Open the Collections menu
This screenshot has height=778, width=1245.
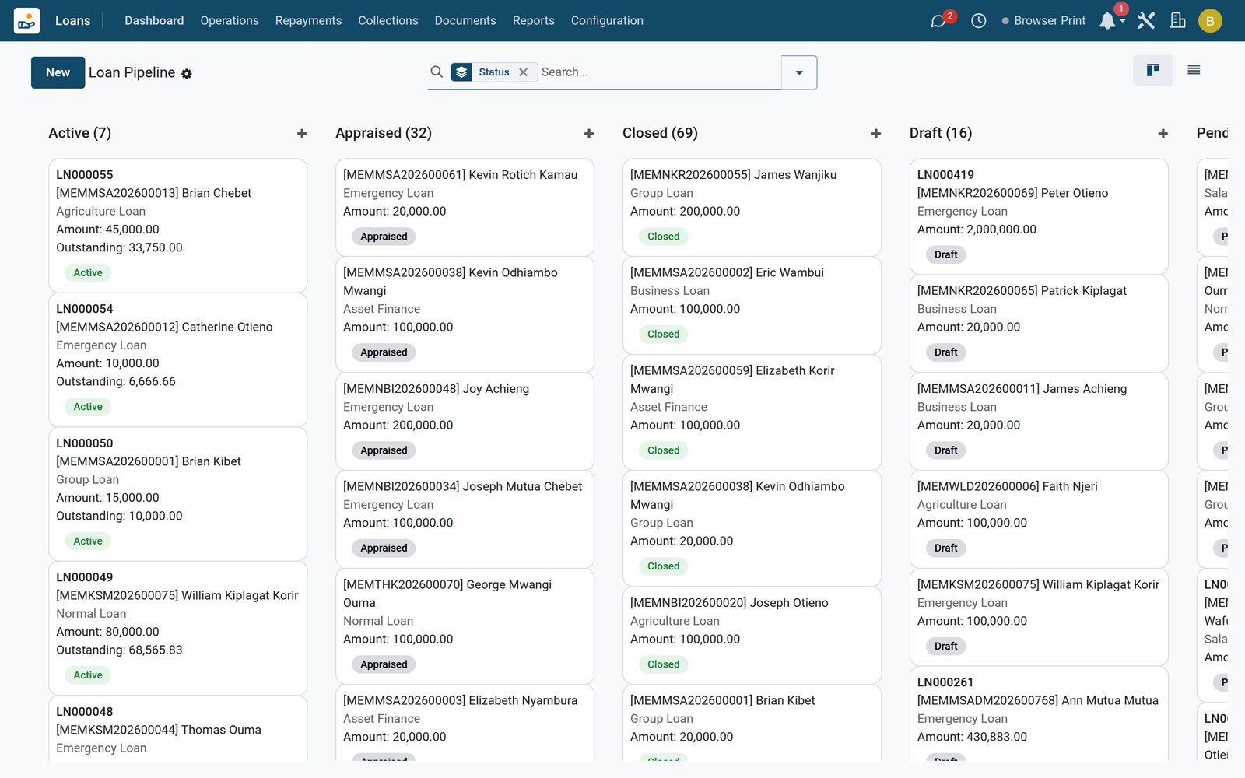pos(388,21)
